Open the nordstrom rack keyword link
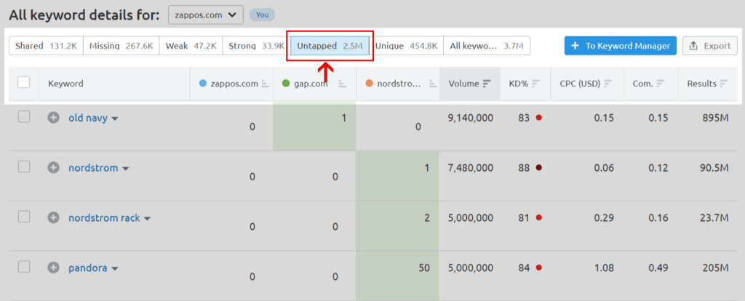Image resolution: width=745 pixels, height=301 pixels. tap(105, 217)
